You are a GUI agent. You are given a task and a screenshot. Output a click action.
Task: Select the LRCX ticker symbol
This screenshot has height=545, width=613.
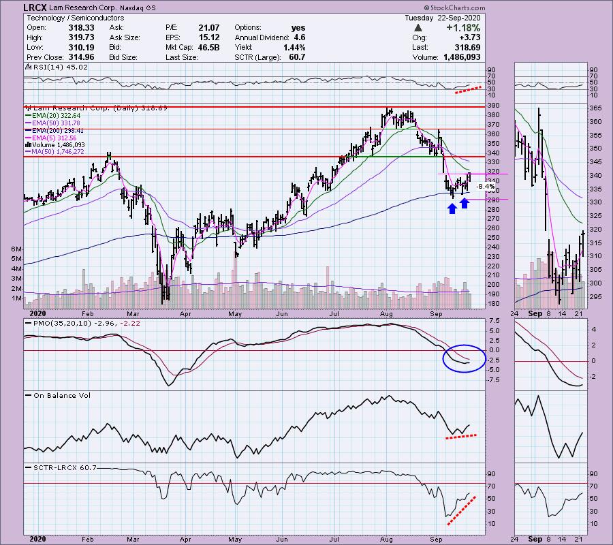35,7
